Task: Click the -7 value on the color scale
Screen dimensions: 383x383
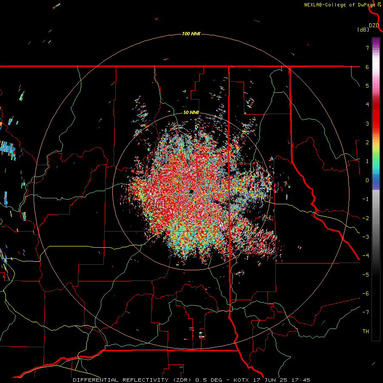Action: pos(366,312)
